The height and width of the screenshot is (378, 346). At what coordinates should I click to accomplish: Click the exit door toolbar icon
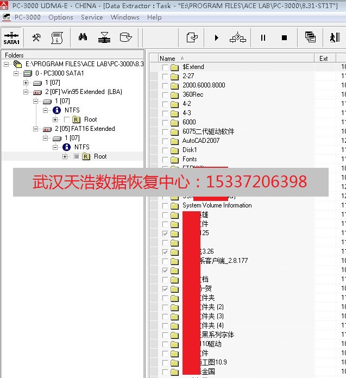(334, 37)
